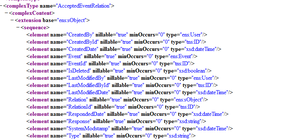Click the "Type" element name
295x140 pixels.
74,136
